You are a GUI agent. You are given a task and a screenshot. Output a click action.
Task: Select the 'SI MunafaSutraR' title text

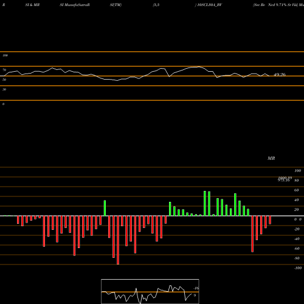coord(75,5)
